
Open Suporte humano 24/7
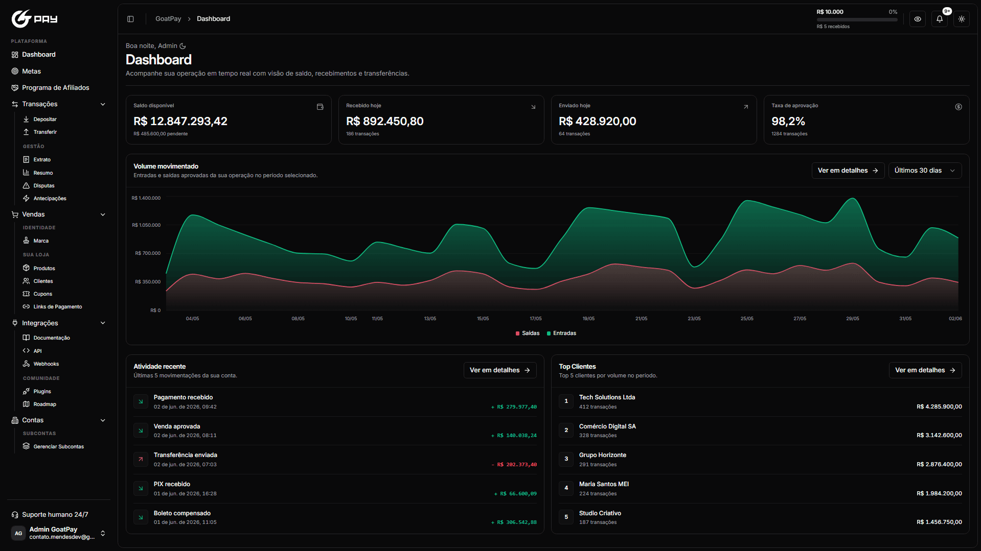[x=55, y=515]
